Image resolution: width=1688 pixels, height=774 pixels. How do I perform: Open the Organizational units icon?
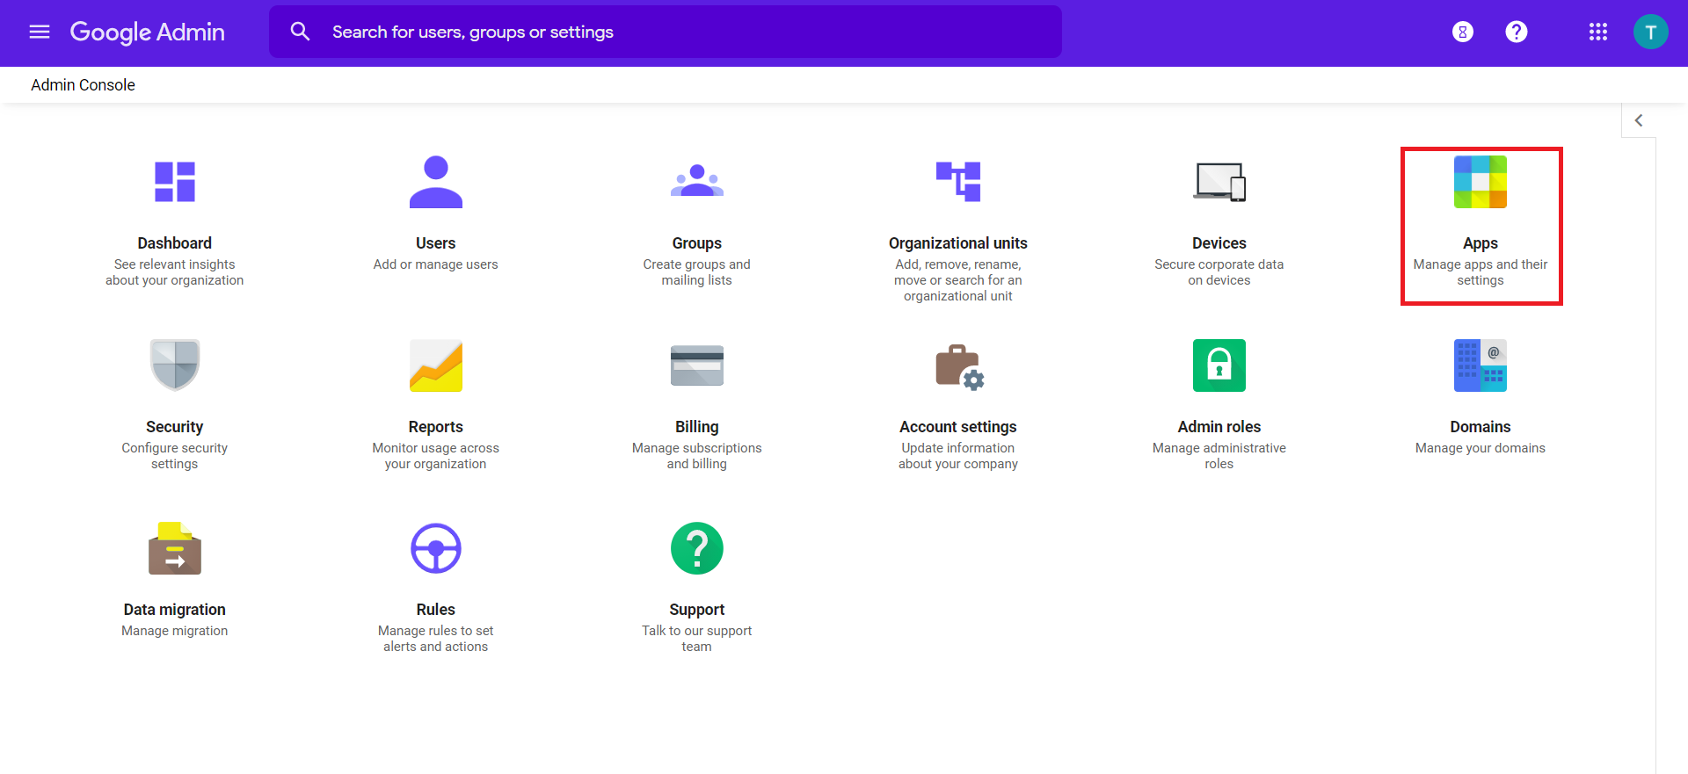pyautogui.click(x=958, y=182)
